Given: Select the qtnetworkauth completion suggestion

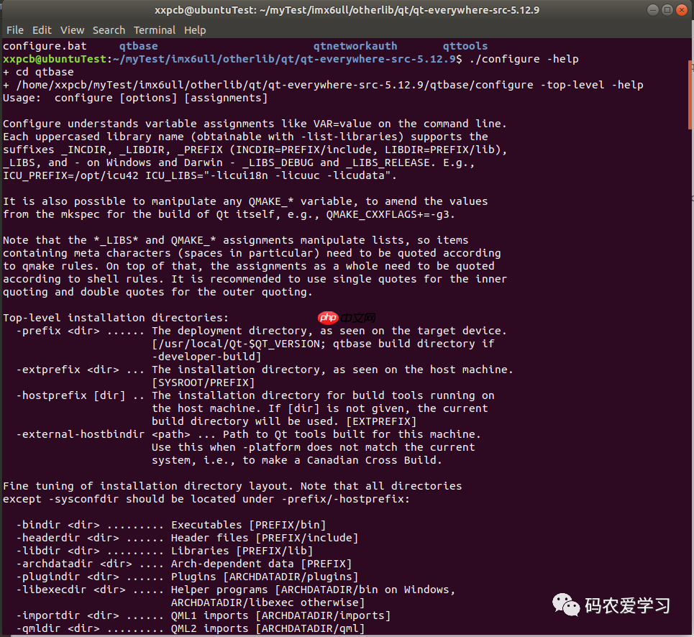Looking at the screenshot, I should coord(355,45).
